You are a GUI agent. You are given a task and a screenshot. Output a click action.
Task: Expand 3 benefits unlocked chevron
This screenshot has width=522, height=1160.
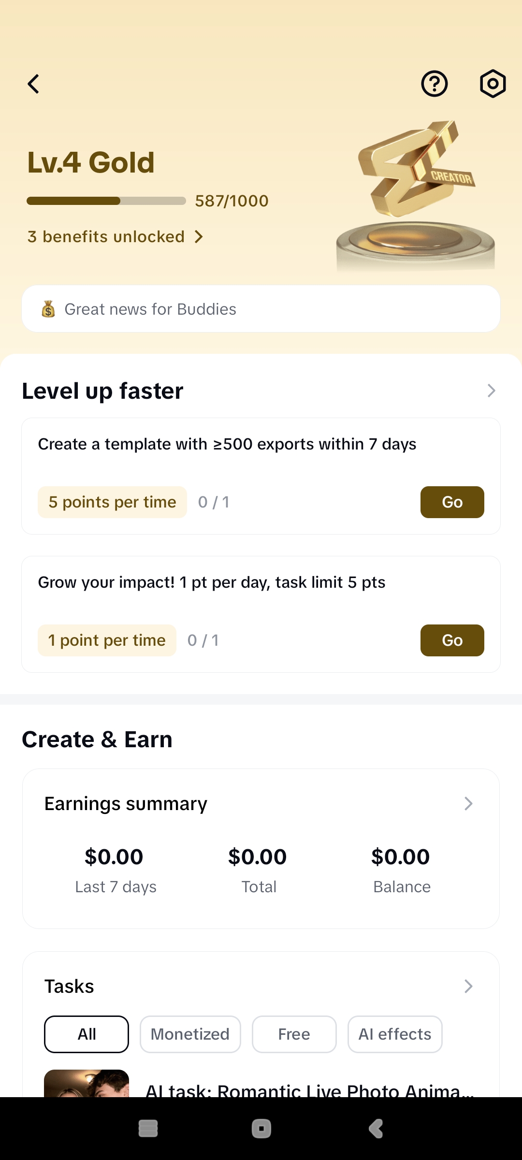pyautogui.click(x=199, y=237)
